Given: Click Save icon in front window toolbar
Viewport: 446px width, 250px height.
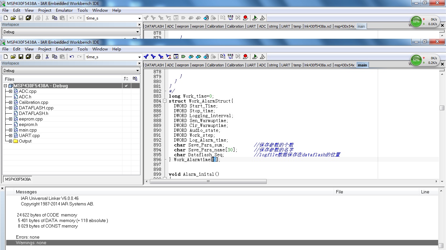Looking at the screenshot, I should (21, 57).
